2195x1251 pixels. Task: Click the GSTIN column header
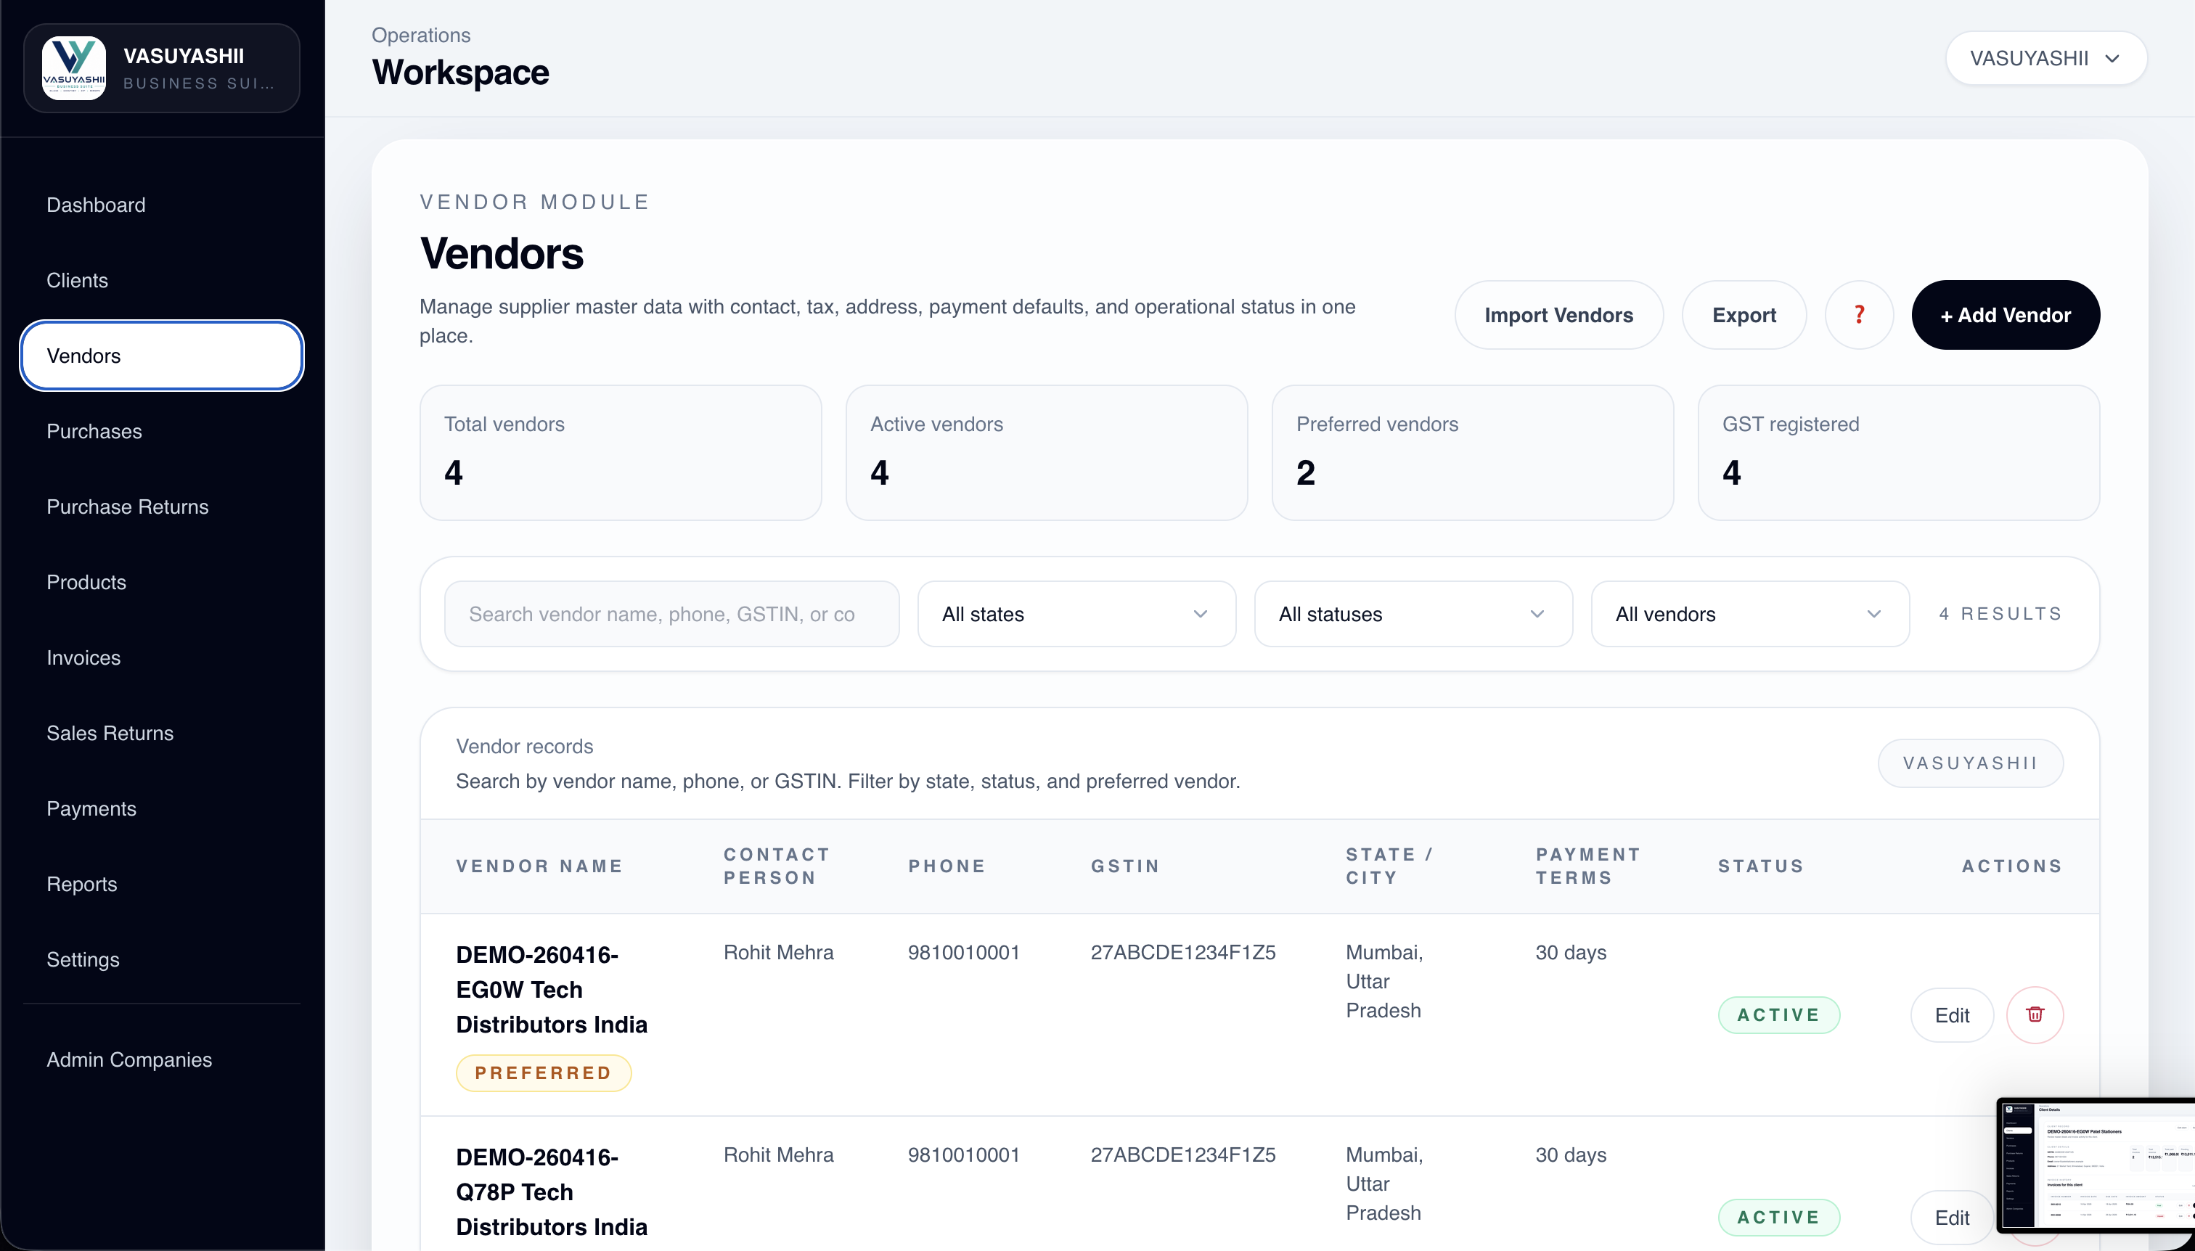point(1125,866)
